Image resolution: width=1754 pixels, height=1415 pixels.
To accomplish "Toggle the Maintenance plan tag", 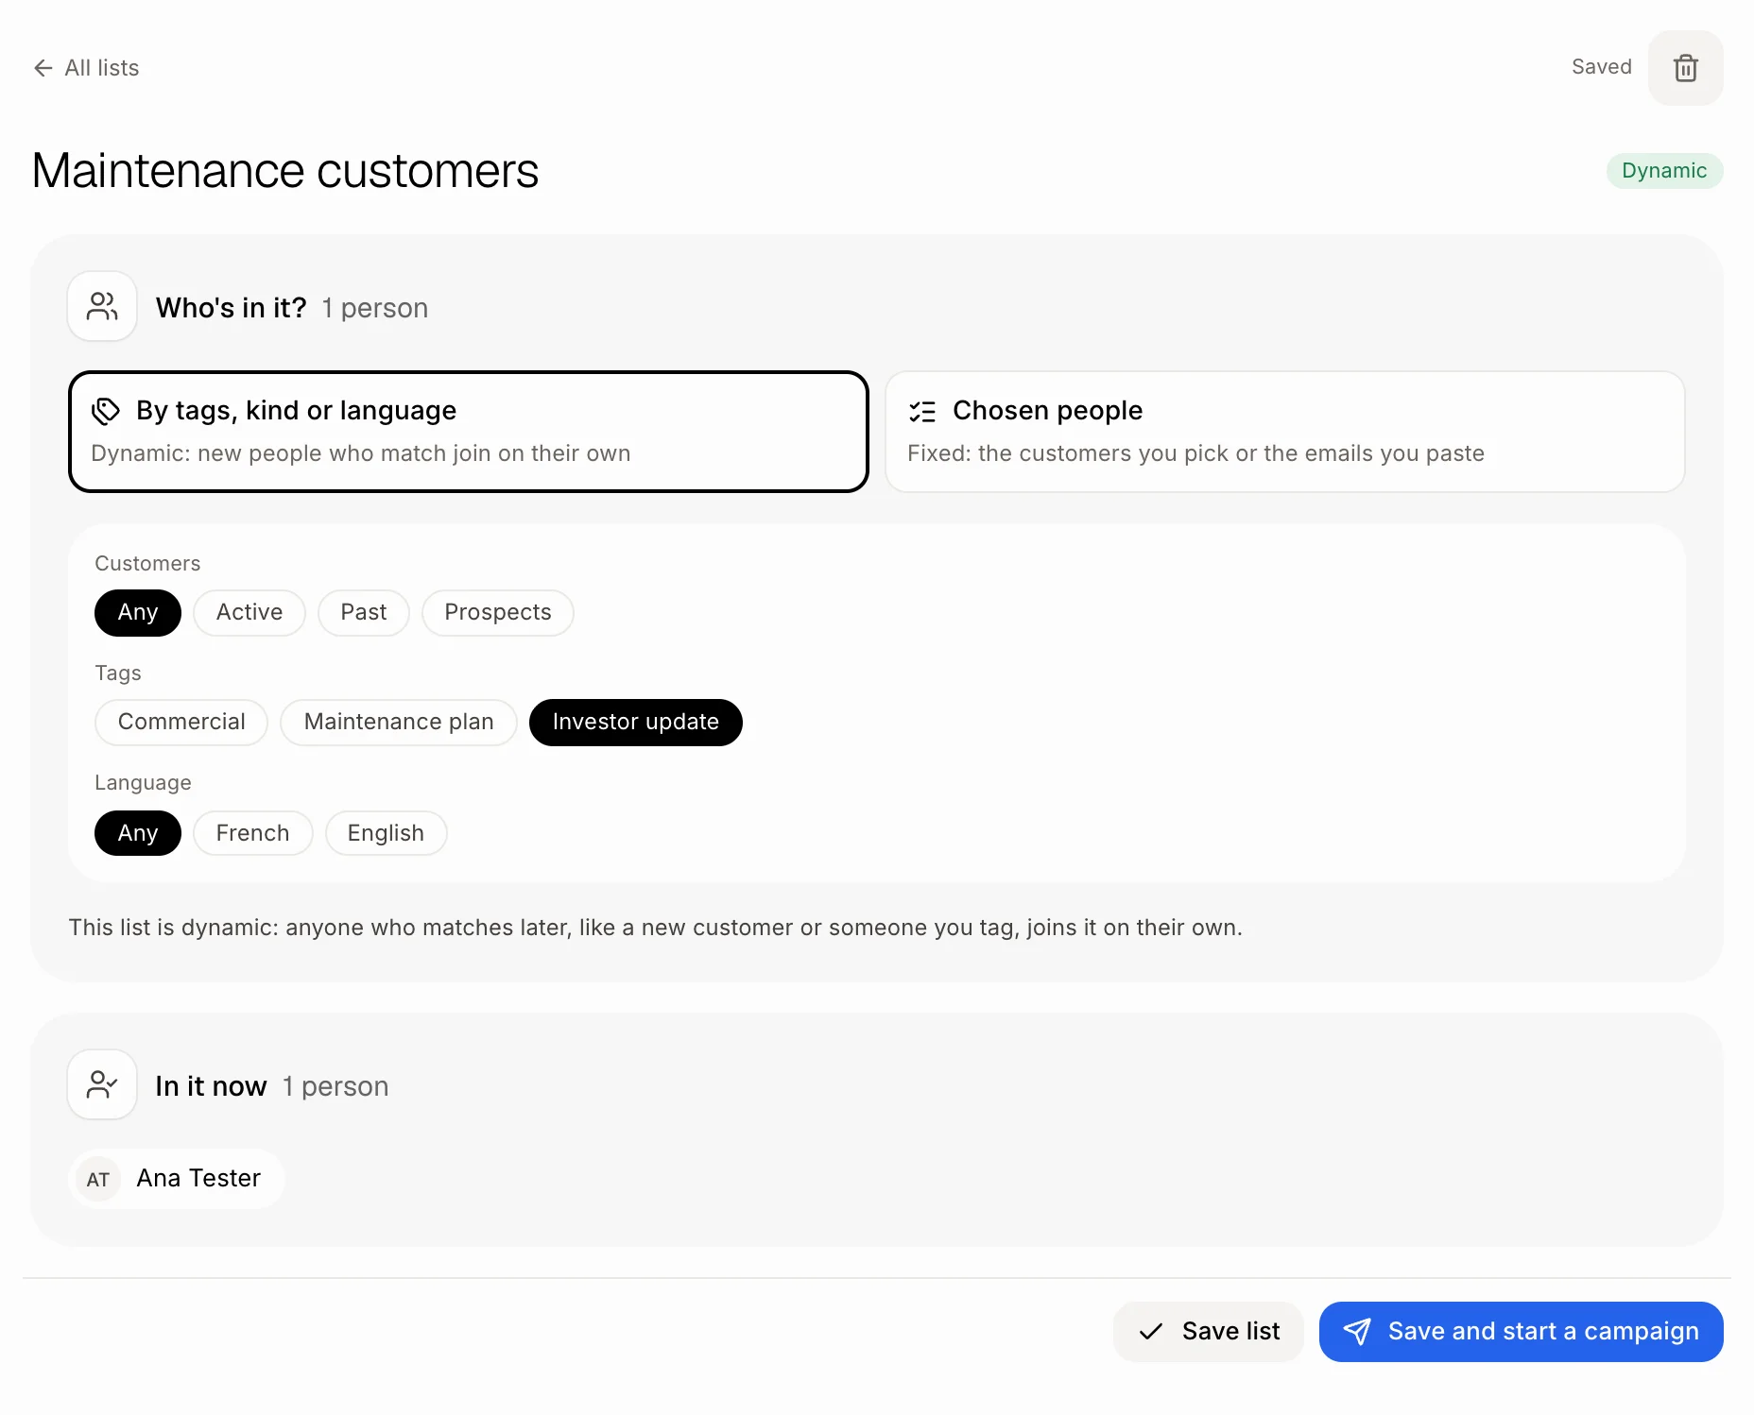I will point(399,723).
